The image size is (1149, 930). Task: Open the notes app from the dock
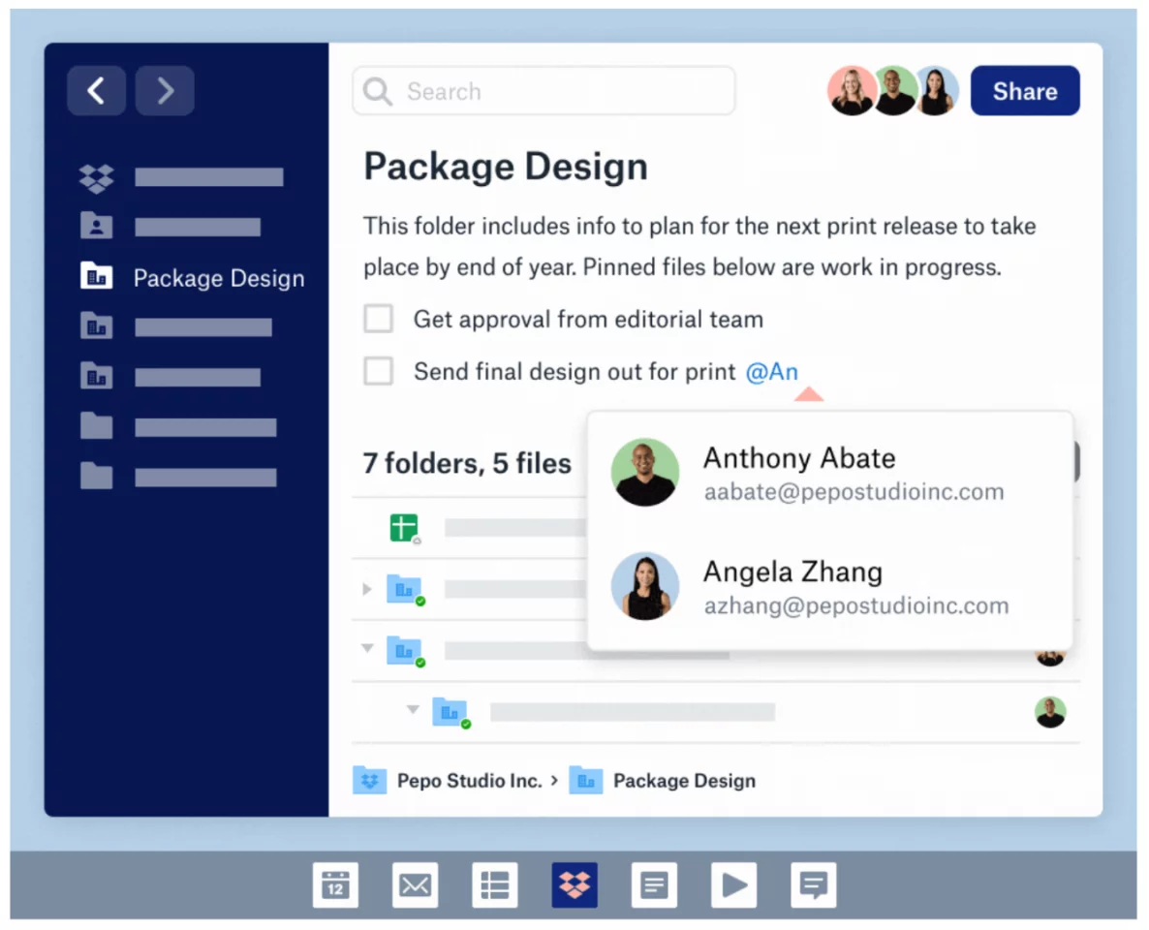(x=654, y=884)
